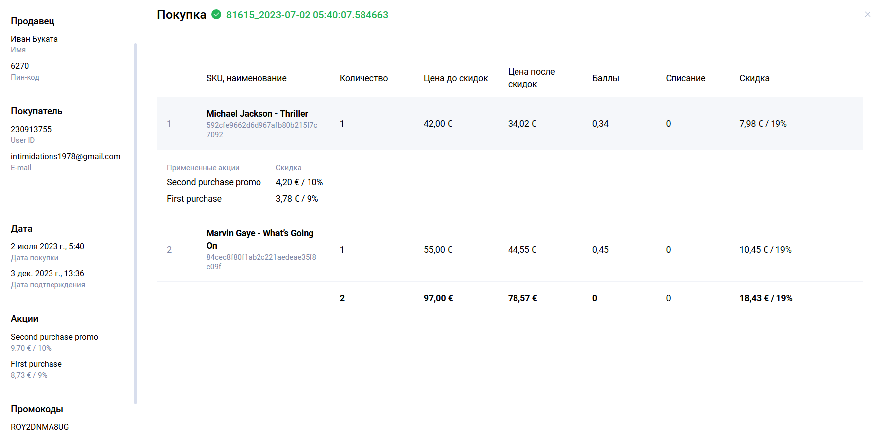Click First purchase in sidebar Акции
The height and width of the screenshot is (439, 879).
[x=36, y=364]
